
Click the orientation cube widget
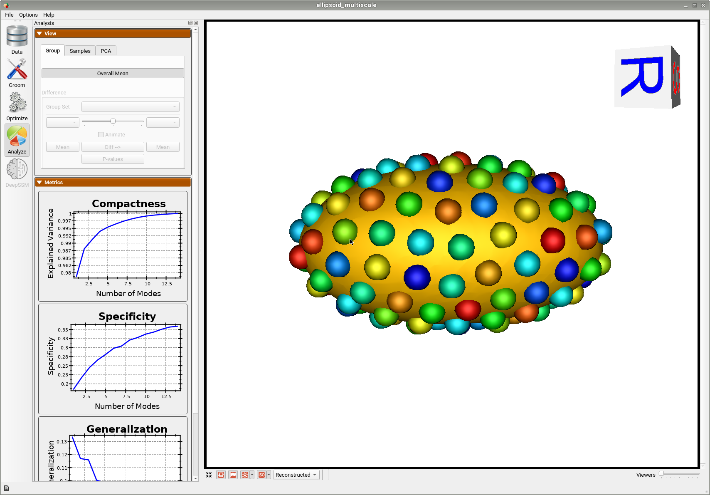pos(647,77)
